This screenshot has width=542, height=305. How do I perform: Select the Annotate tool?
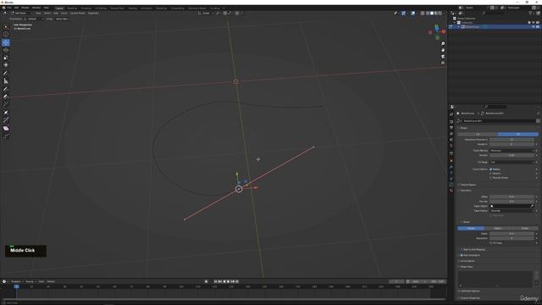6,74
